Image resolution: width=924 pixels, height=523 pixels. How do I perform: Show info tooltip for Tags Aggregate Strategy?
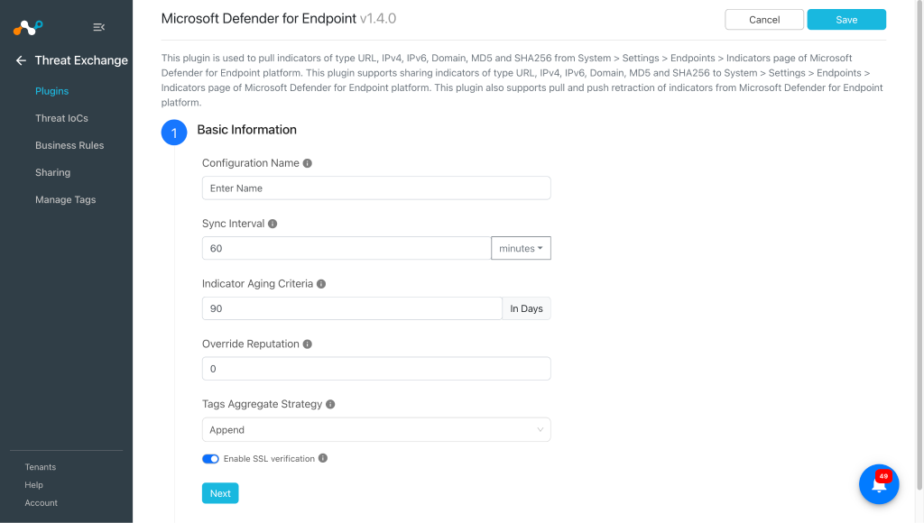click(330, 404)
